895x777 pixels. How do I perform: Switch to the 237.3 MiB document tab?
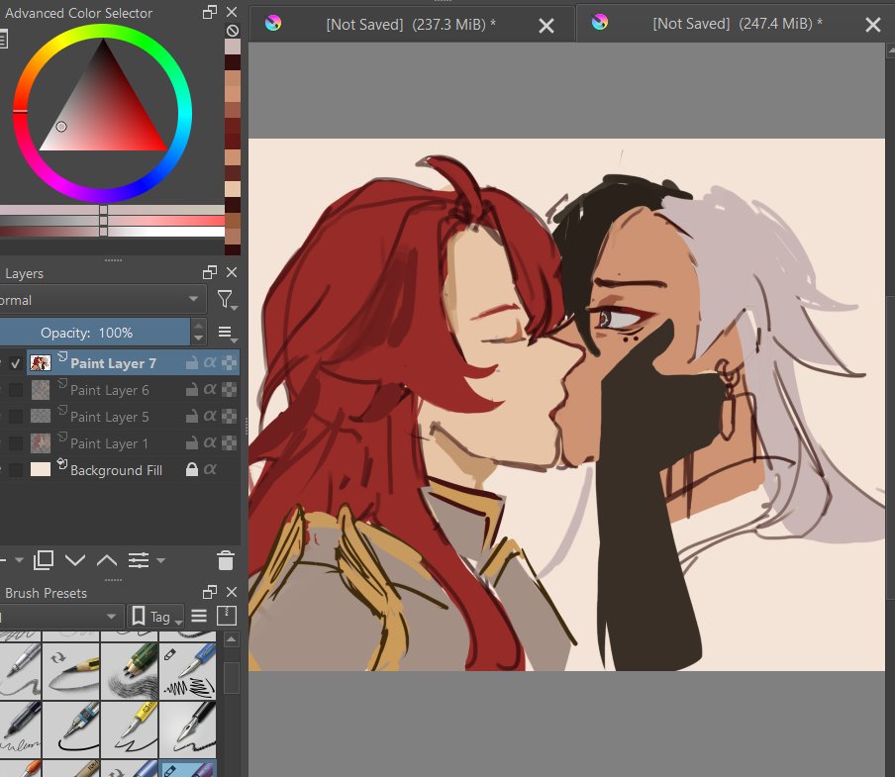(411, 25)
